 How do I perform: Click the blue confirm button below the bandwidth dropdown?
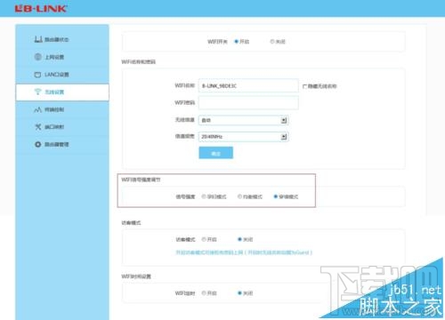[x=216, y=153]
